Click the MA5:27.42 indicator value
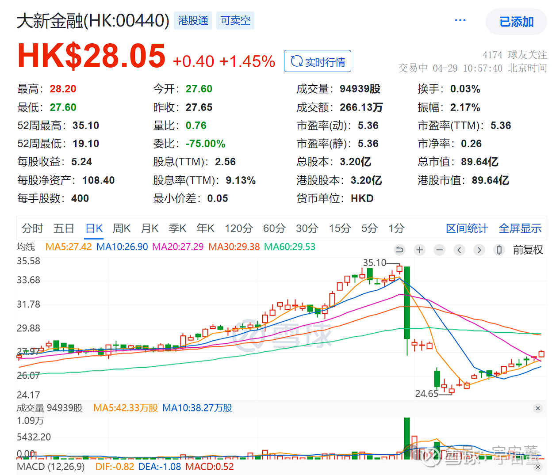This screenshot has height=475, width=556. coord(69,247)
